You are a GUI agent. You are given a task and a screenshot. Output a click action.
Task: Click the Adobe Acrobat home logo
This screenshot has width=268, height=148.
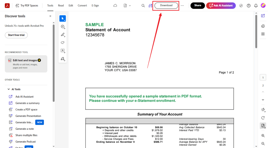(x=7, y=5)
